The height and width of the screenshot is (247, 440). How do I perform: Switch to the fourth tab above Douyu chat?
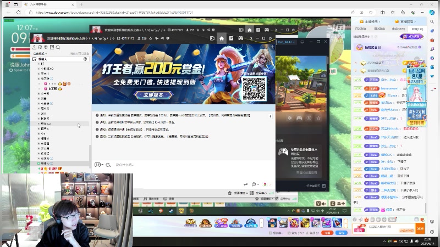(x=417, y=29)
